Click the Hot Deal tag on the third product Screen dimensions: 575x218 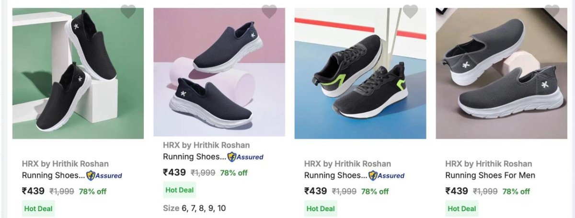(321, 208)
